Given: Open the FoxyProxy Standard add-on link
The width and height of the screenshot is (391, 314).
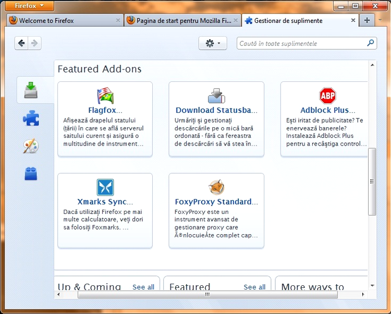Looking at the screenshot, I should (x=216, y=201).
